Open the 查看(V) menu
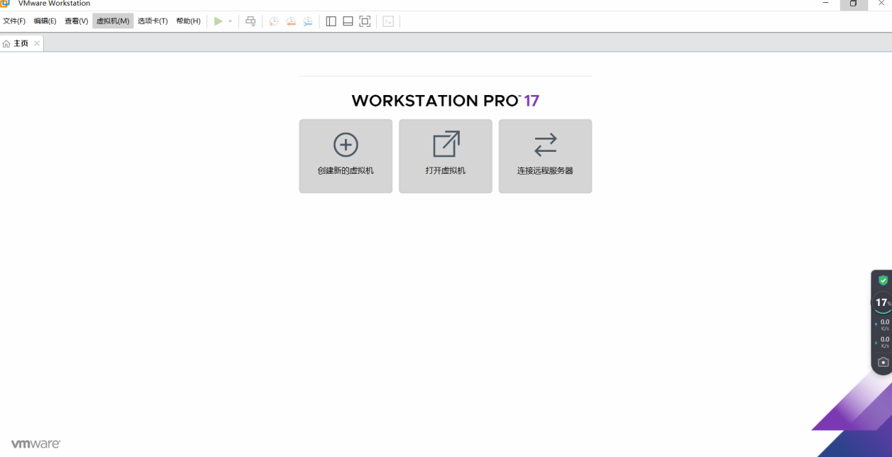 click(x=76, y=21)
